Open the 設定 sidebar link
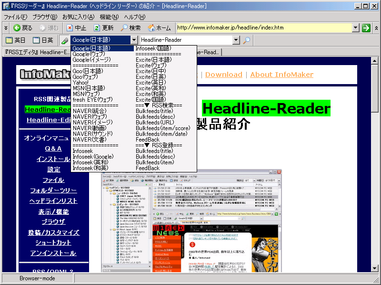Viewport: 381px width, 285px height. point(53,170)
